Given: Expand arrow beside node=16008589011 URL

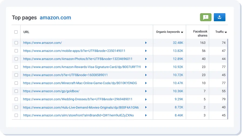Looking at the screenshot, I should tap(146, 75).
